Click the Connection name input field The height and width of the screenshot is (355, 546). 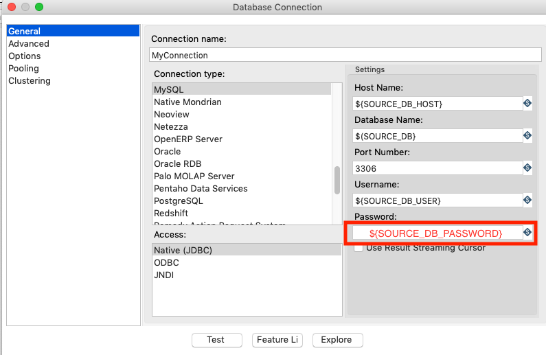345,55
